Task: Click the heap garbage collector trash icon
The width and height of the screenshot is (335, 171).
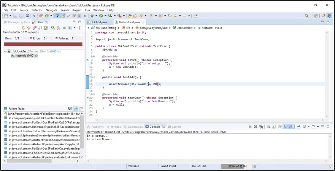Action: tap(255, 166)
